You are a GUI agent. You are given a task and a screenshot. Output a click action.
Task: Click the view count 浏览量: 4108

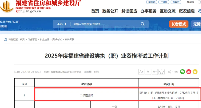[x=91, y=72]
